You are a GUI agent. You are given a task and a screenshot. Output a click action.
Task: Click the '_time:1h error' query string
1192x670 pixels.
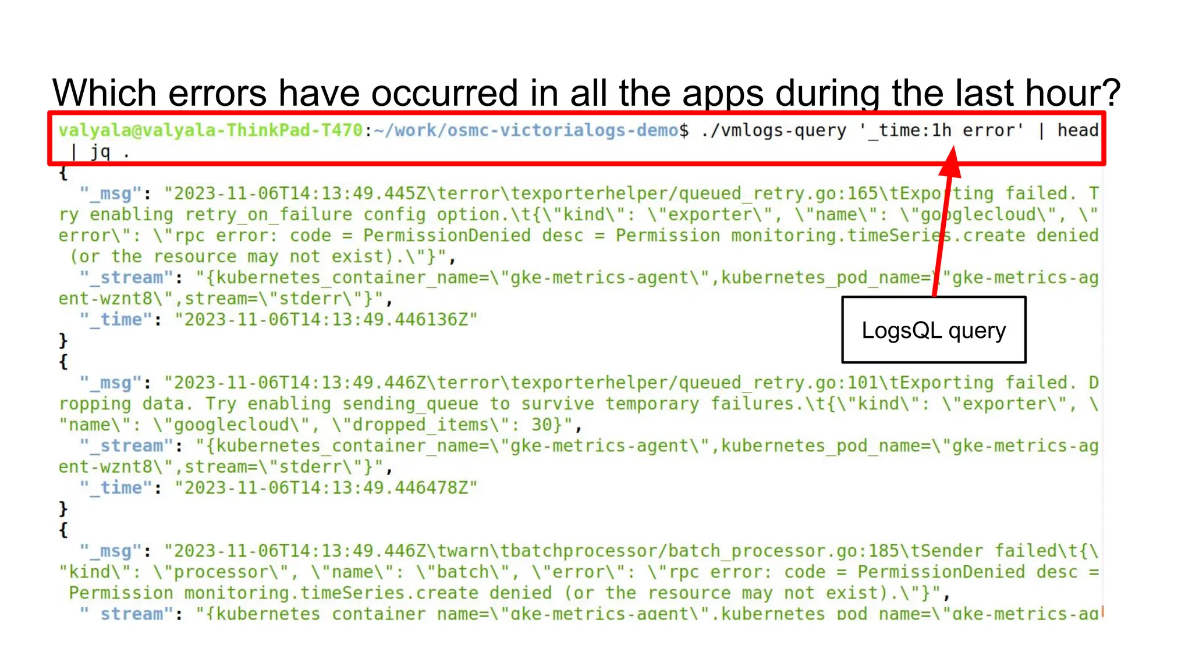tap(941, 130)
